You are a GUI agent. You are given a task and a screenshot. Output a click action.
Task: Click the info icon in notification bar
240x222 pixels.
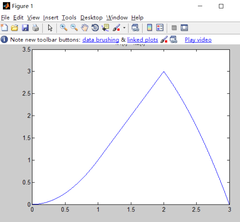pos(4,40)
